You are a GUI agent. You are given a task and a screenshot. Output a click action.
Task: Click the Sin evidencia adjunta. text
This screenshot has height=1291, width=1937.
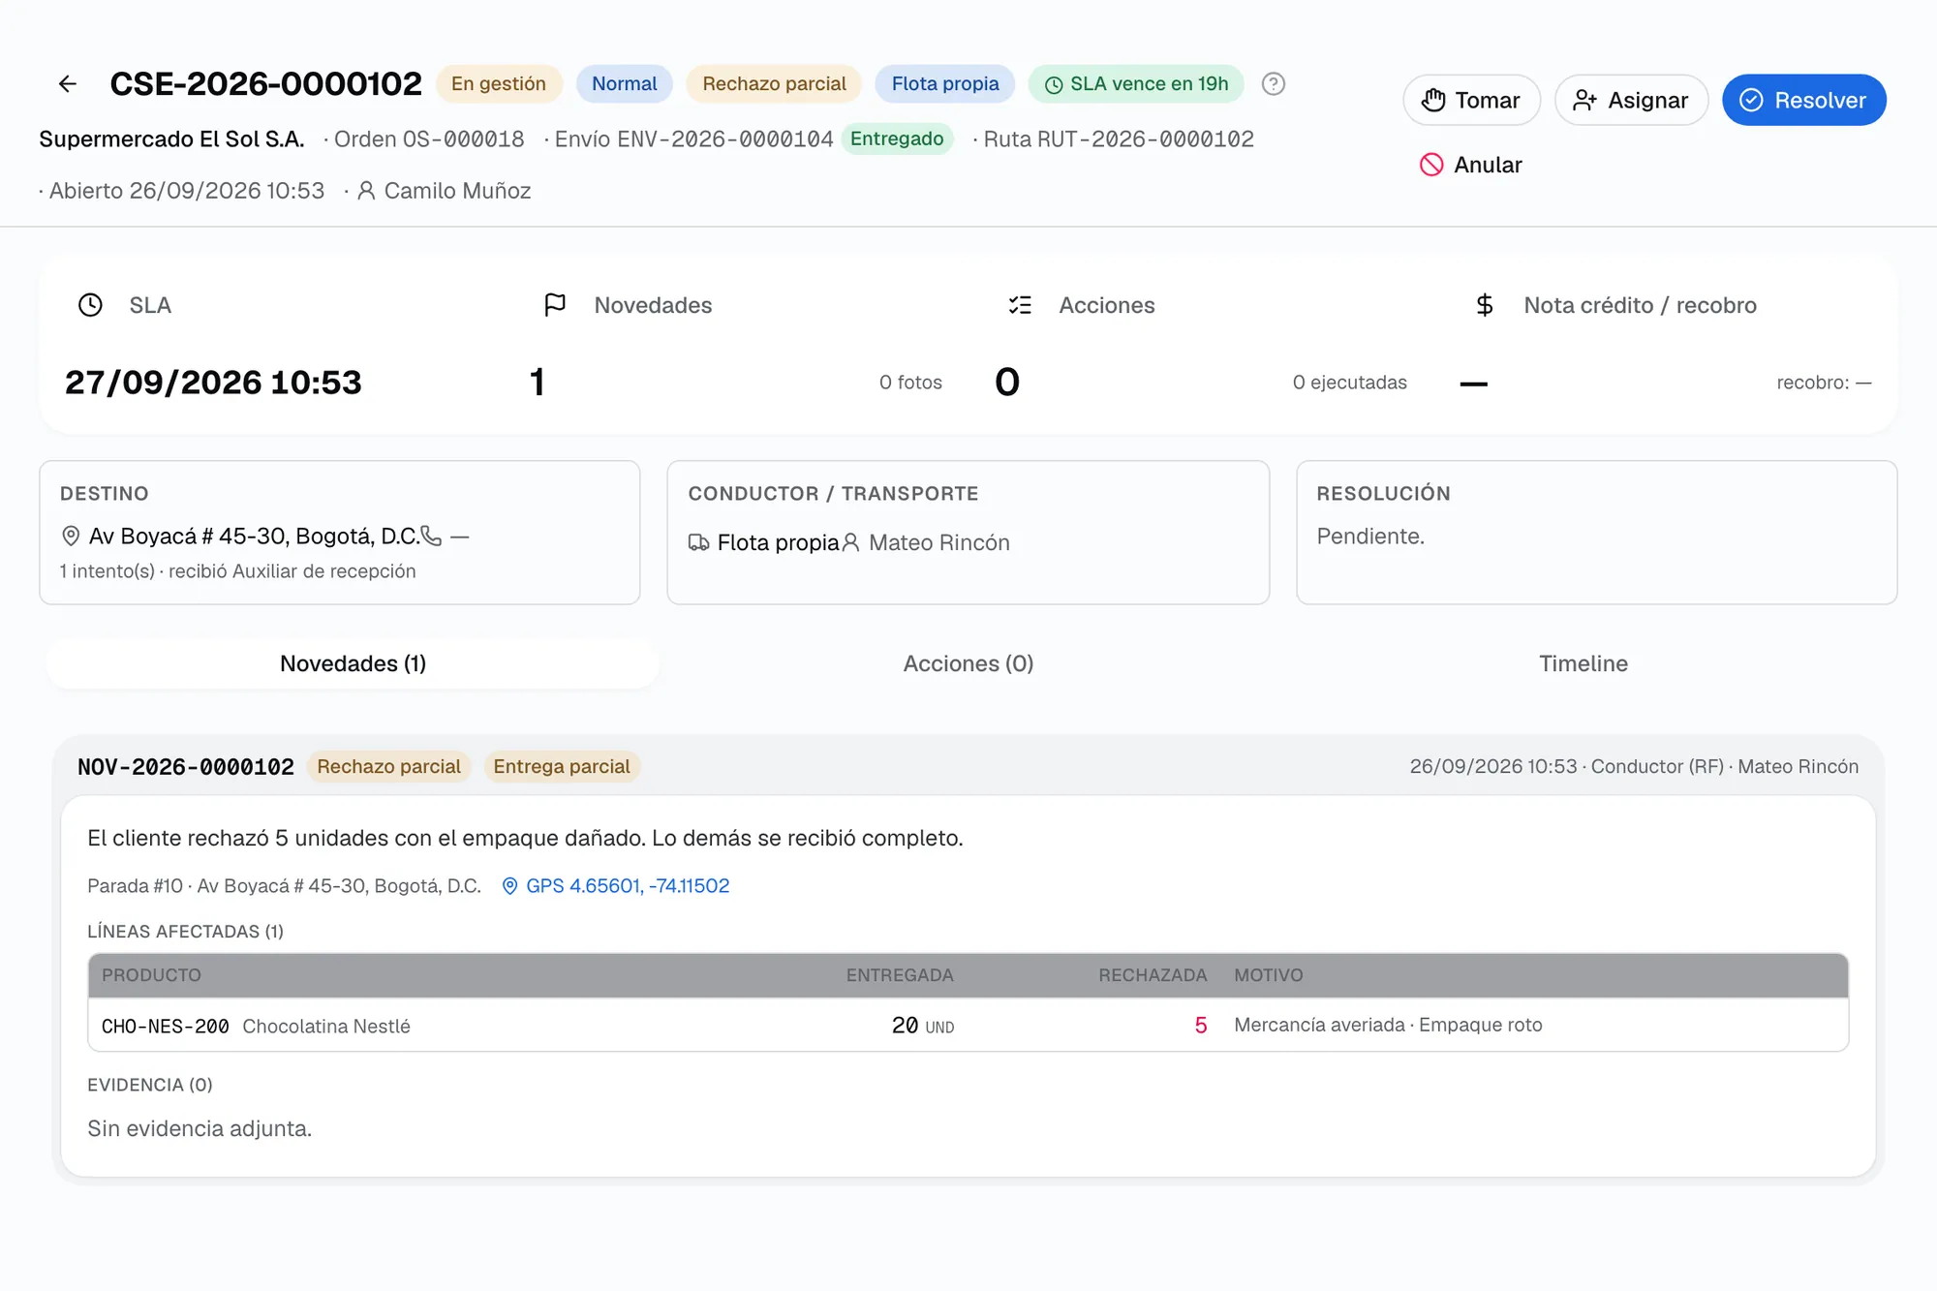pyautogui.click(x=200, y=1129)
